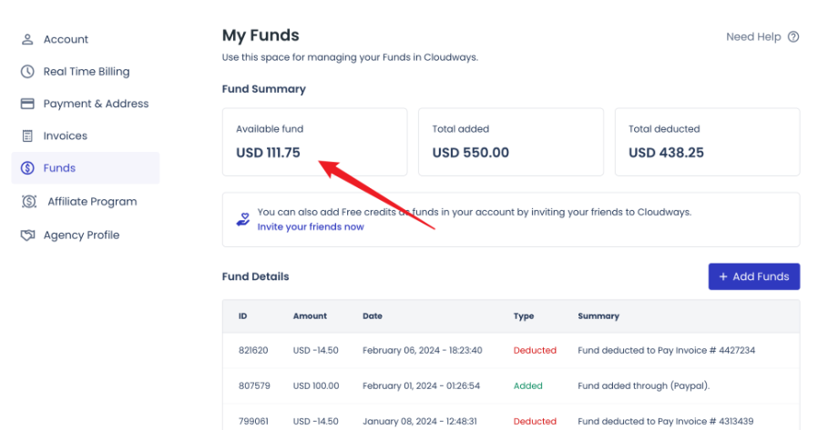Click the Need Help question mark icon
The height and width of the screenshot is (430, 818).
point(793,37)
